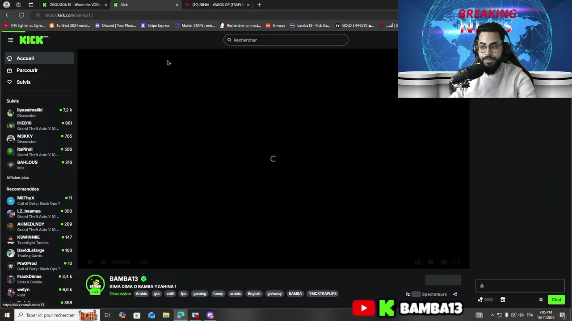This screenshot has height=321, width=572.
Task: Click the gaming tag
Action: pyautogui.click(x=200, y=293)
